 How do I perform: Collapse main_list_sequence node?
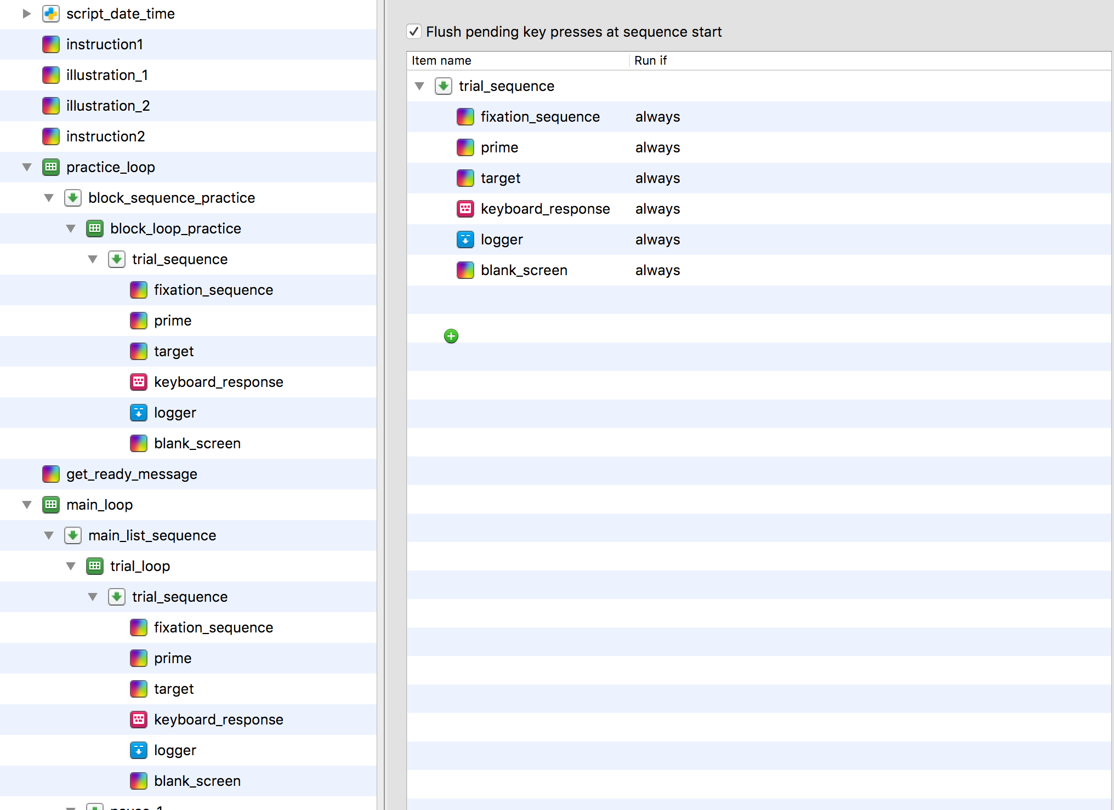(48, 535)
